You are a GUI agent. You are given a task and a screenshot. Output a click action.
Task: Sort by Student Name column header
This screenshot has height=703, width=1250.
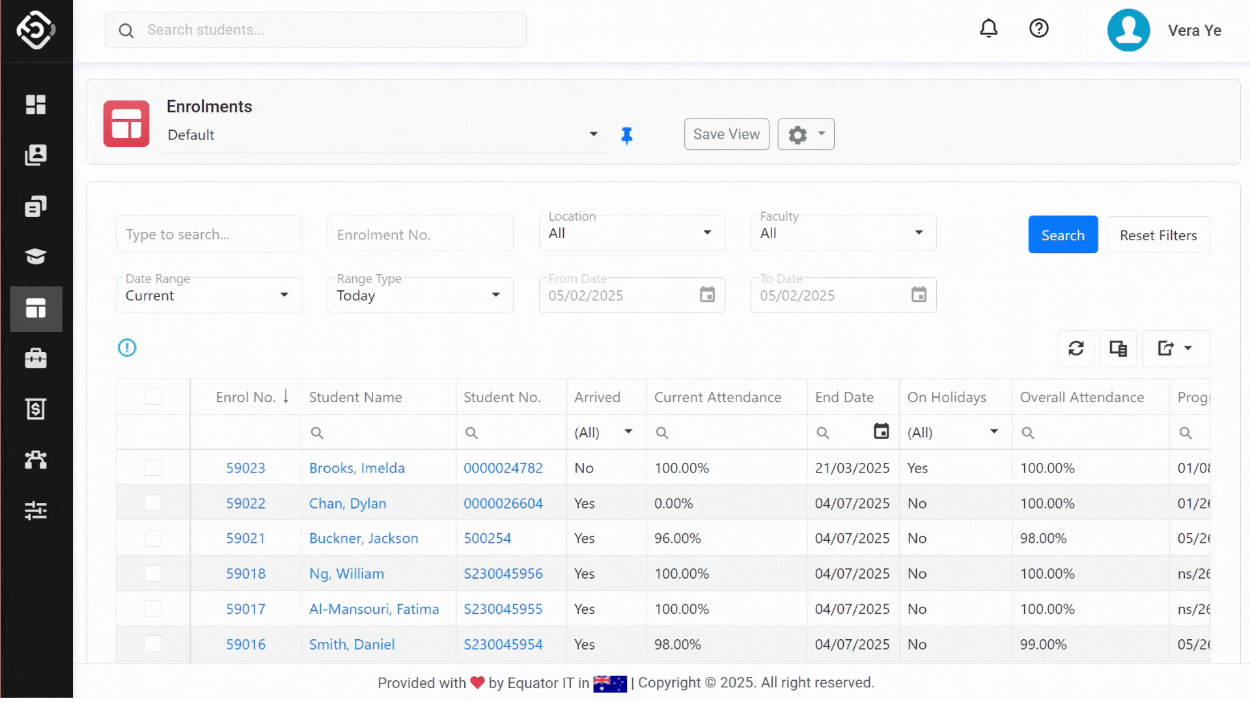coord(355,397)
